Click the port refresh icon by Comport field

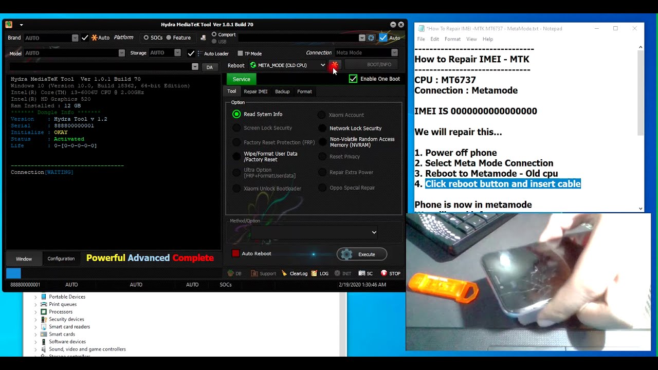coord(371,38)
